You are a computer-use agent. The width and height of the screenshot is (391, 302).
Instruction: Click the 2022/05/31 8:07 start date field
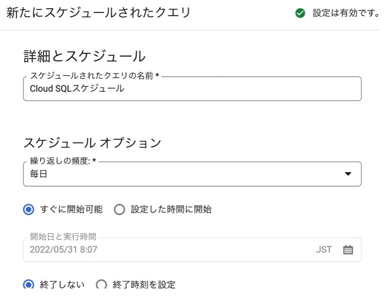192,250
